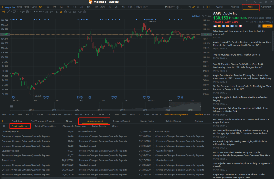
Task: Select the 1W time frame
Action: (x=47, y=7)
